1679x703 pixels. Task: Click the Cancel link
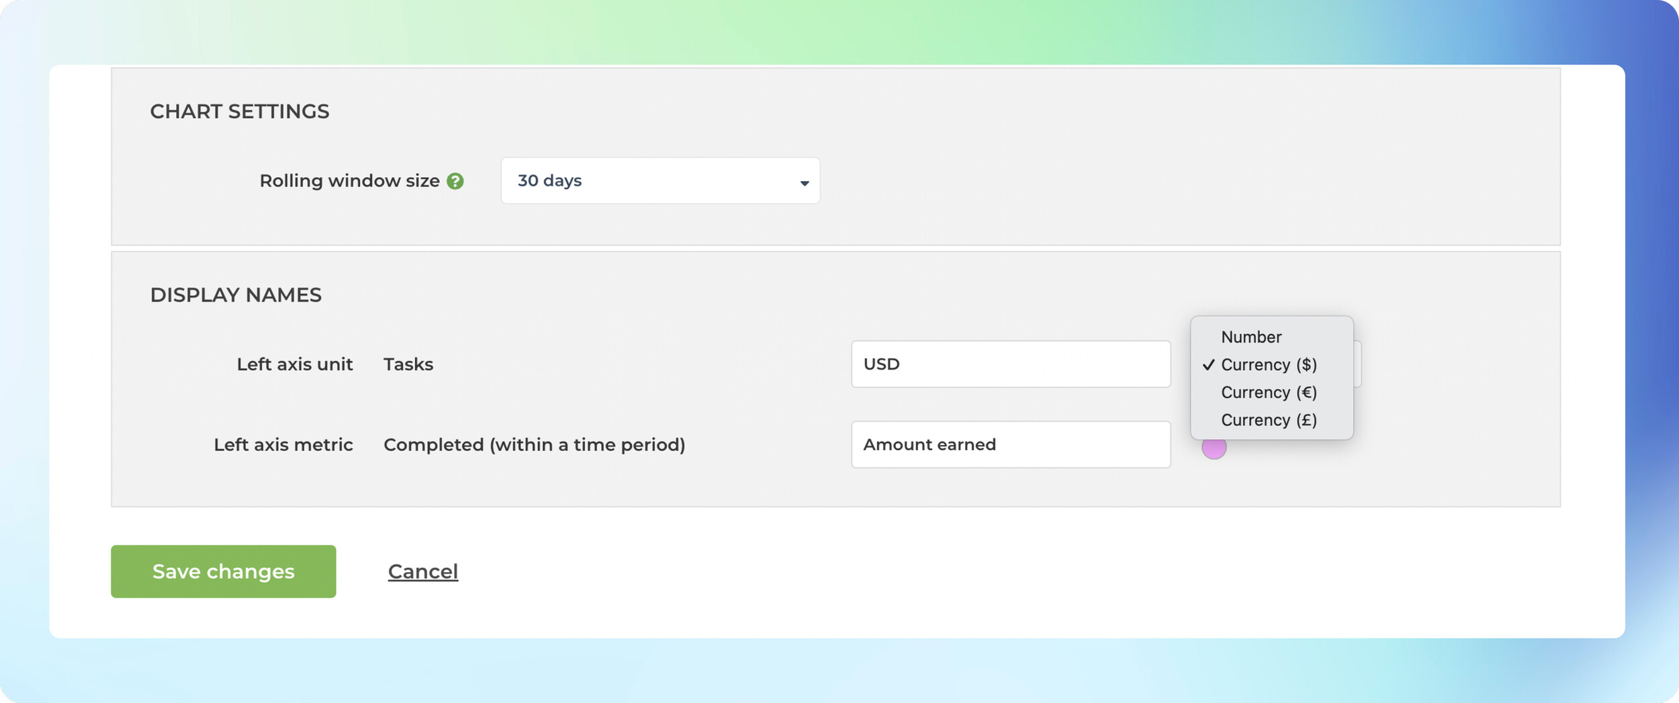(x=423, y=572)
